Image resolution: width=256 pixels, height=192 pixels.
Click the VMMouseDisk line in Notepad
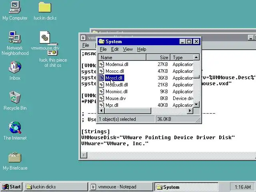click(x=158, y=138)
